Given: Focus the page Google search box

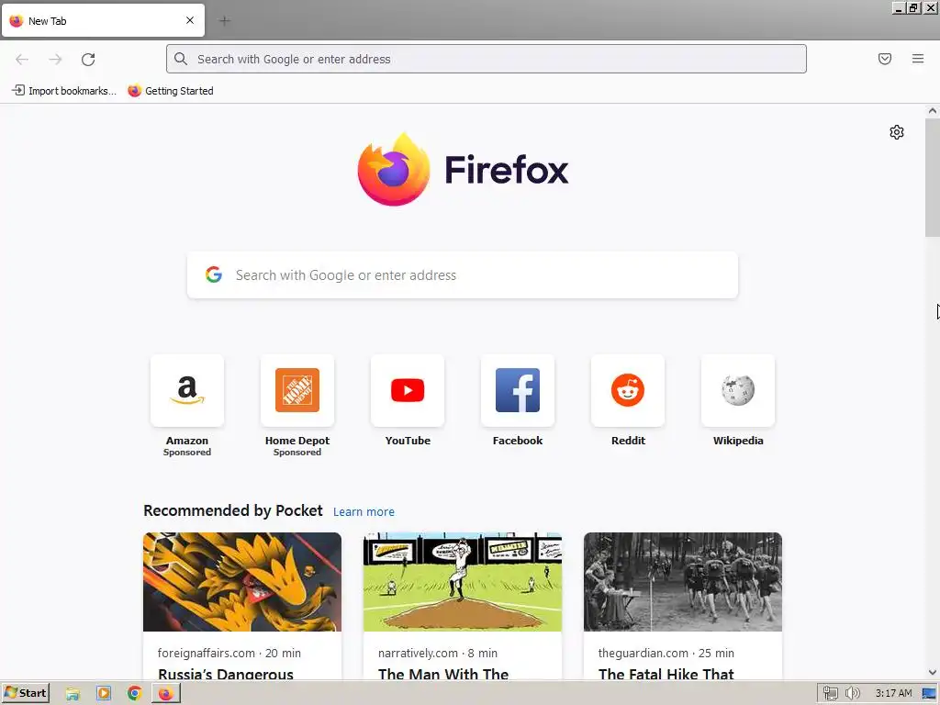Looking at the screenshot, I should click(463, 275).
